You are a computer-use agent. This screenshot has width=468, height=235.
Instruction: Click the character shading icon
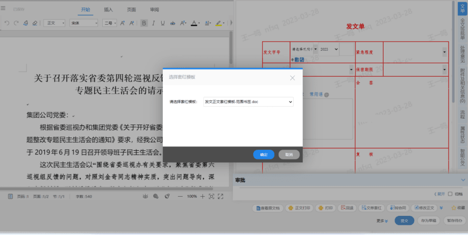pyautogui.click(x=208, y=23)
